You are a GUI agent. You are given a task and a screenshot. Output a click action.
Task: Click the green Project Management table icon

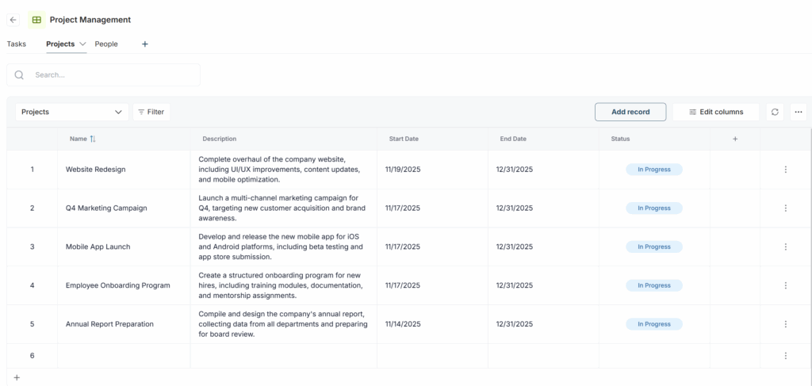click(x=36, y=20)
